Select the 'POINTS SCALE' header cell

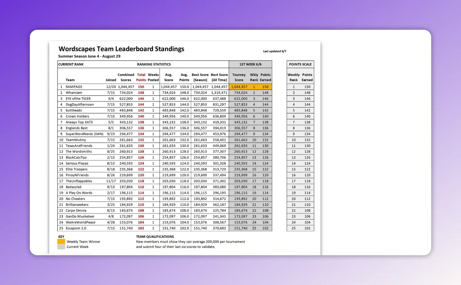coord(300,64)
